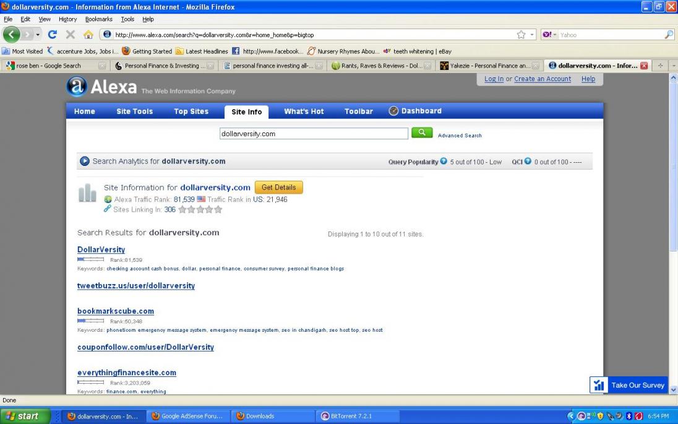The width and height of the screenshot is (678, 424).
Task: Switch to the personal finance investing all tab
Action: coord(272,66)
